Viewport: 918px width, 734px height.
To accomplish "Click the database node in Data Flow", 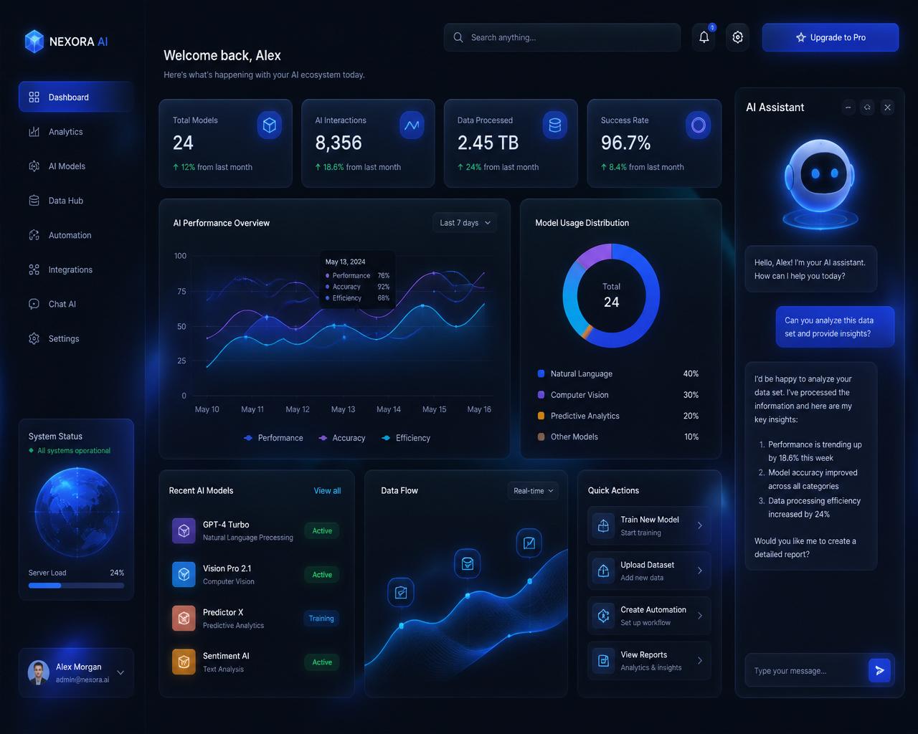I will coord(468,563).
